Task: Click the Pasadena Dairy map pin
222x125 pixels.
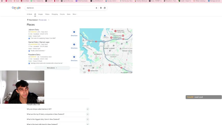Action: [111, 37]
